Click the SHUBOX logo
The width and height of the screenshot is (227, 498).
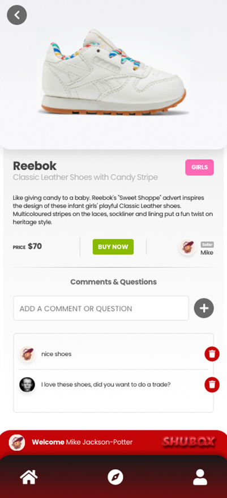(x=189, y=442)
